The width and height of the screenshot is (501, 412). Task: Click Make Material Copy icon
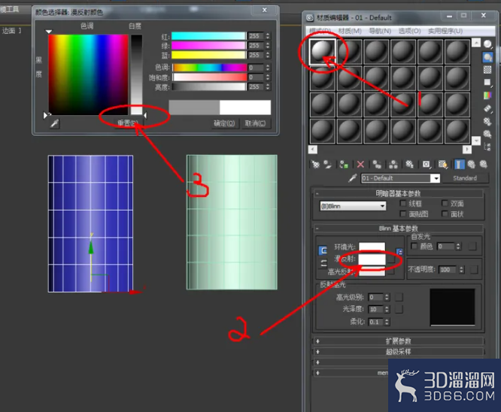coord(377,165)
